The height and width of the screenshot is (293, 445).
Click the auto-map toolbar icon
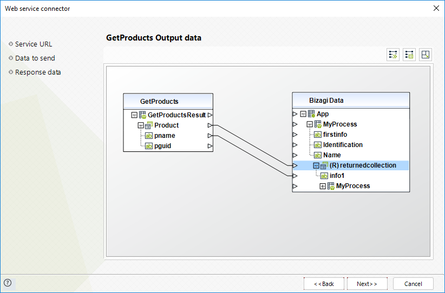(393, 55)
